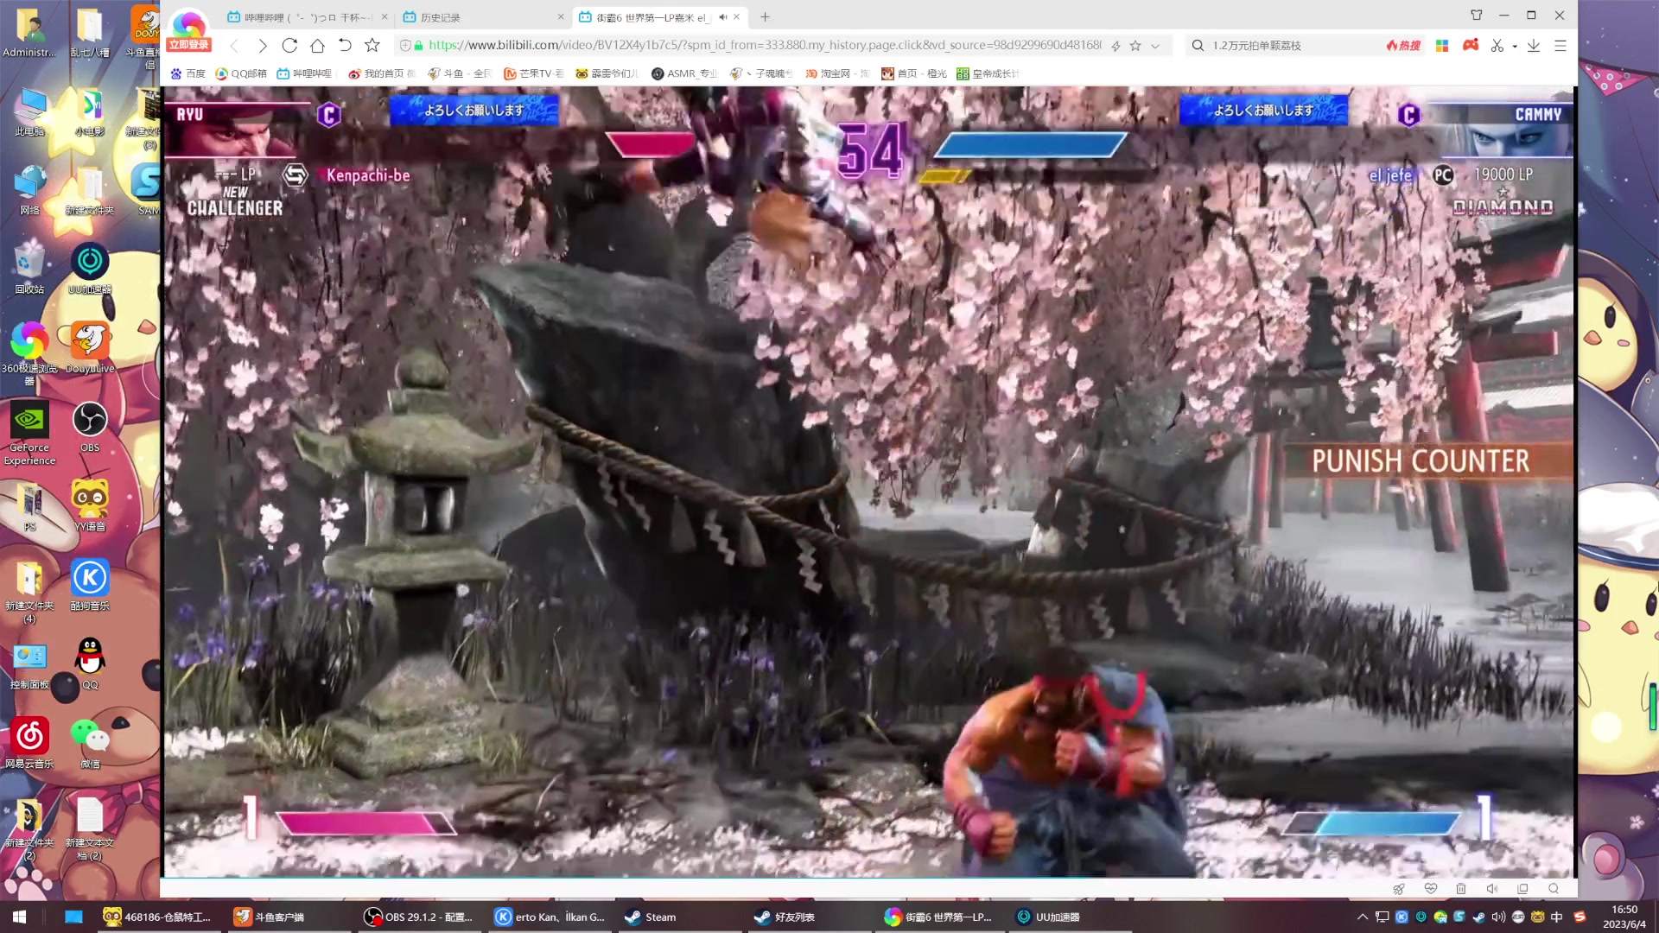The image size is (1659, 933).
Task: Mute browser sound via status bar speaker
Action: pos(1491,888)
